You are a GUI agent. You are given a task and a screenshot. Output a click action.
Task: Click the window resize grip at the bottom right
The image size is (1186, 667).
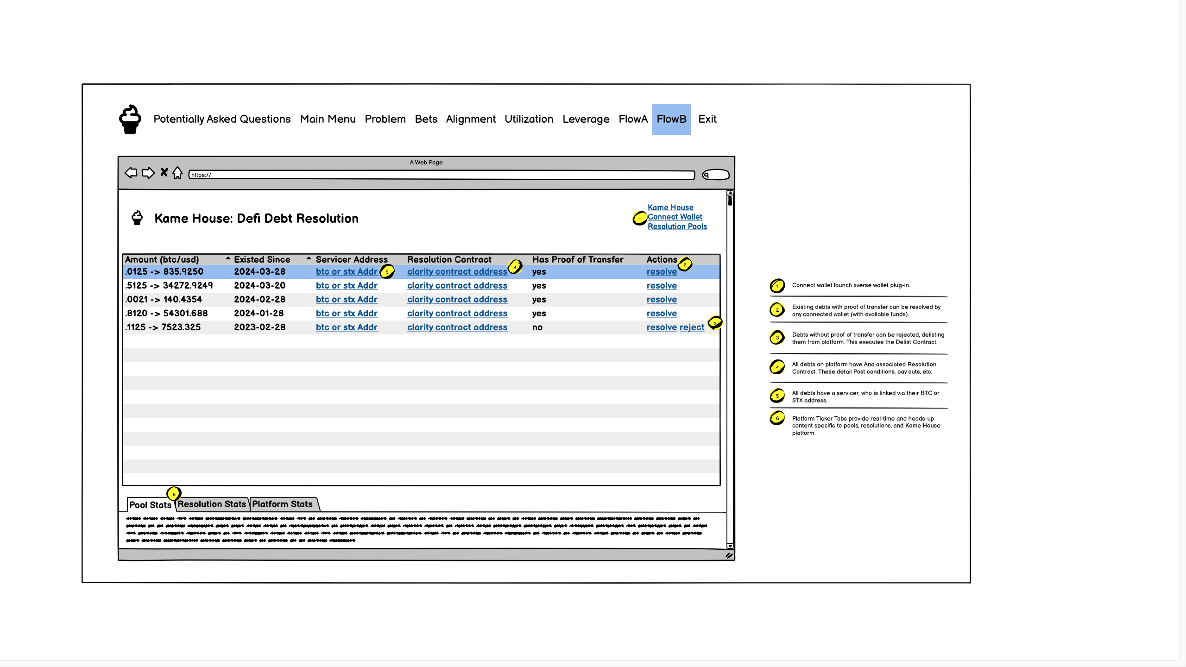(729, 555)
